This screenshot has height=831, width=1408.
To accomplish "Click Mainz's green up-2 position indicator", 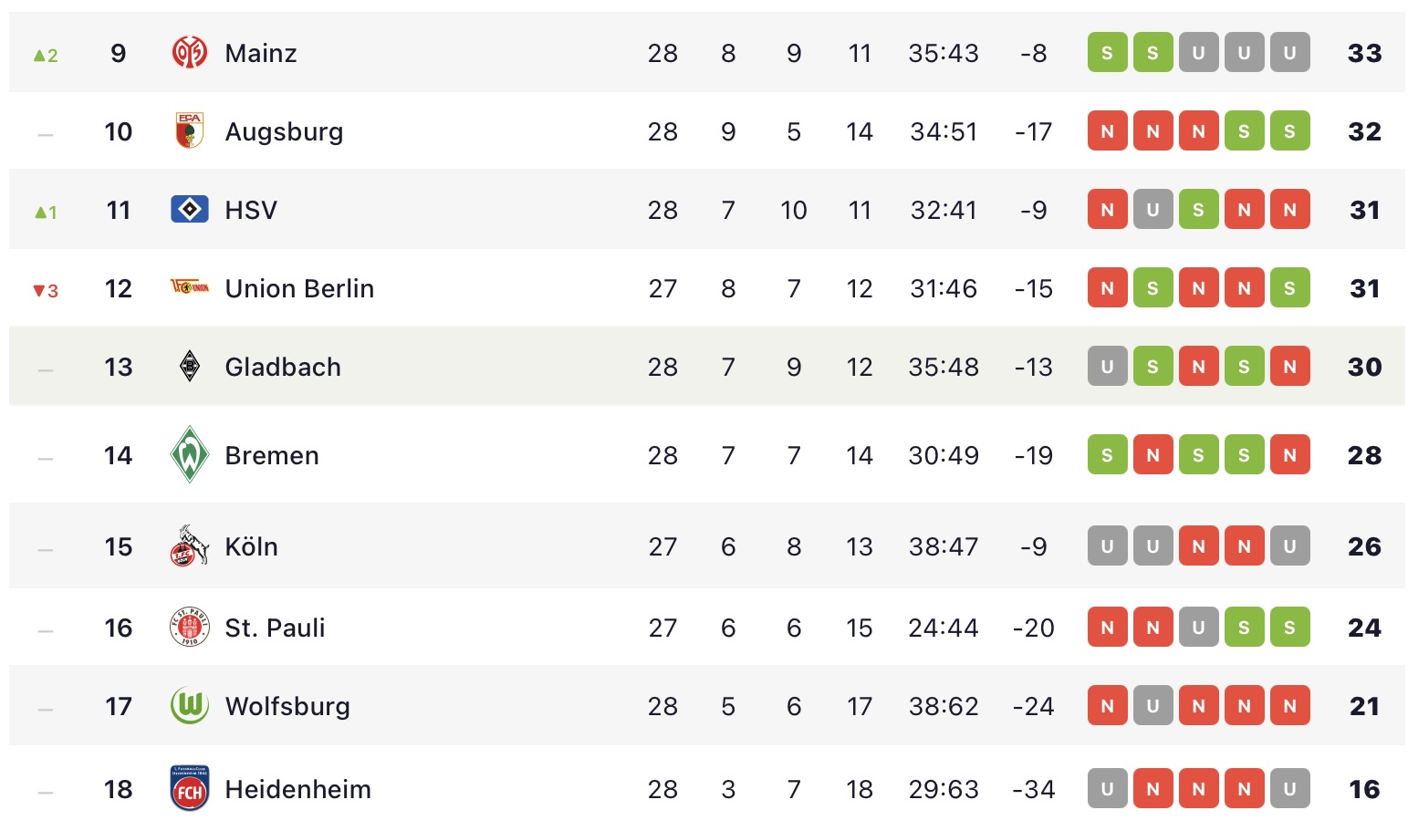I will pos(46,55).
